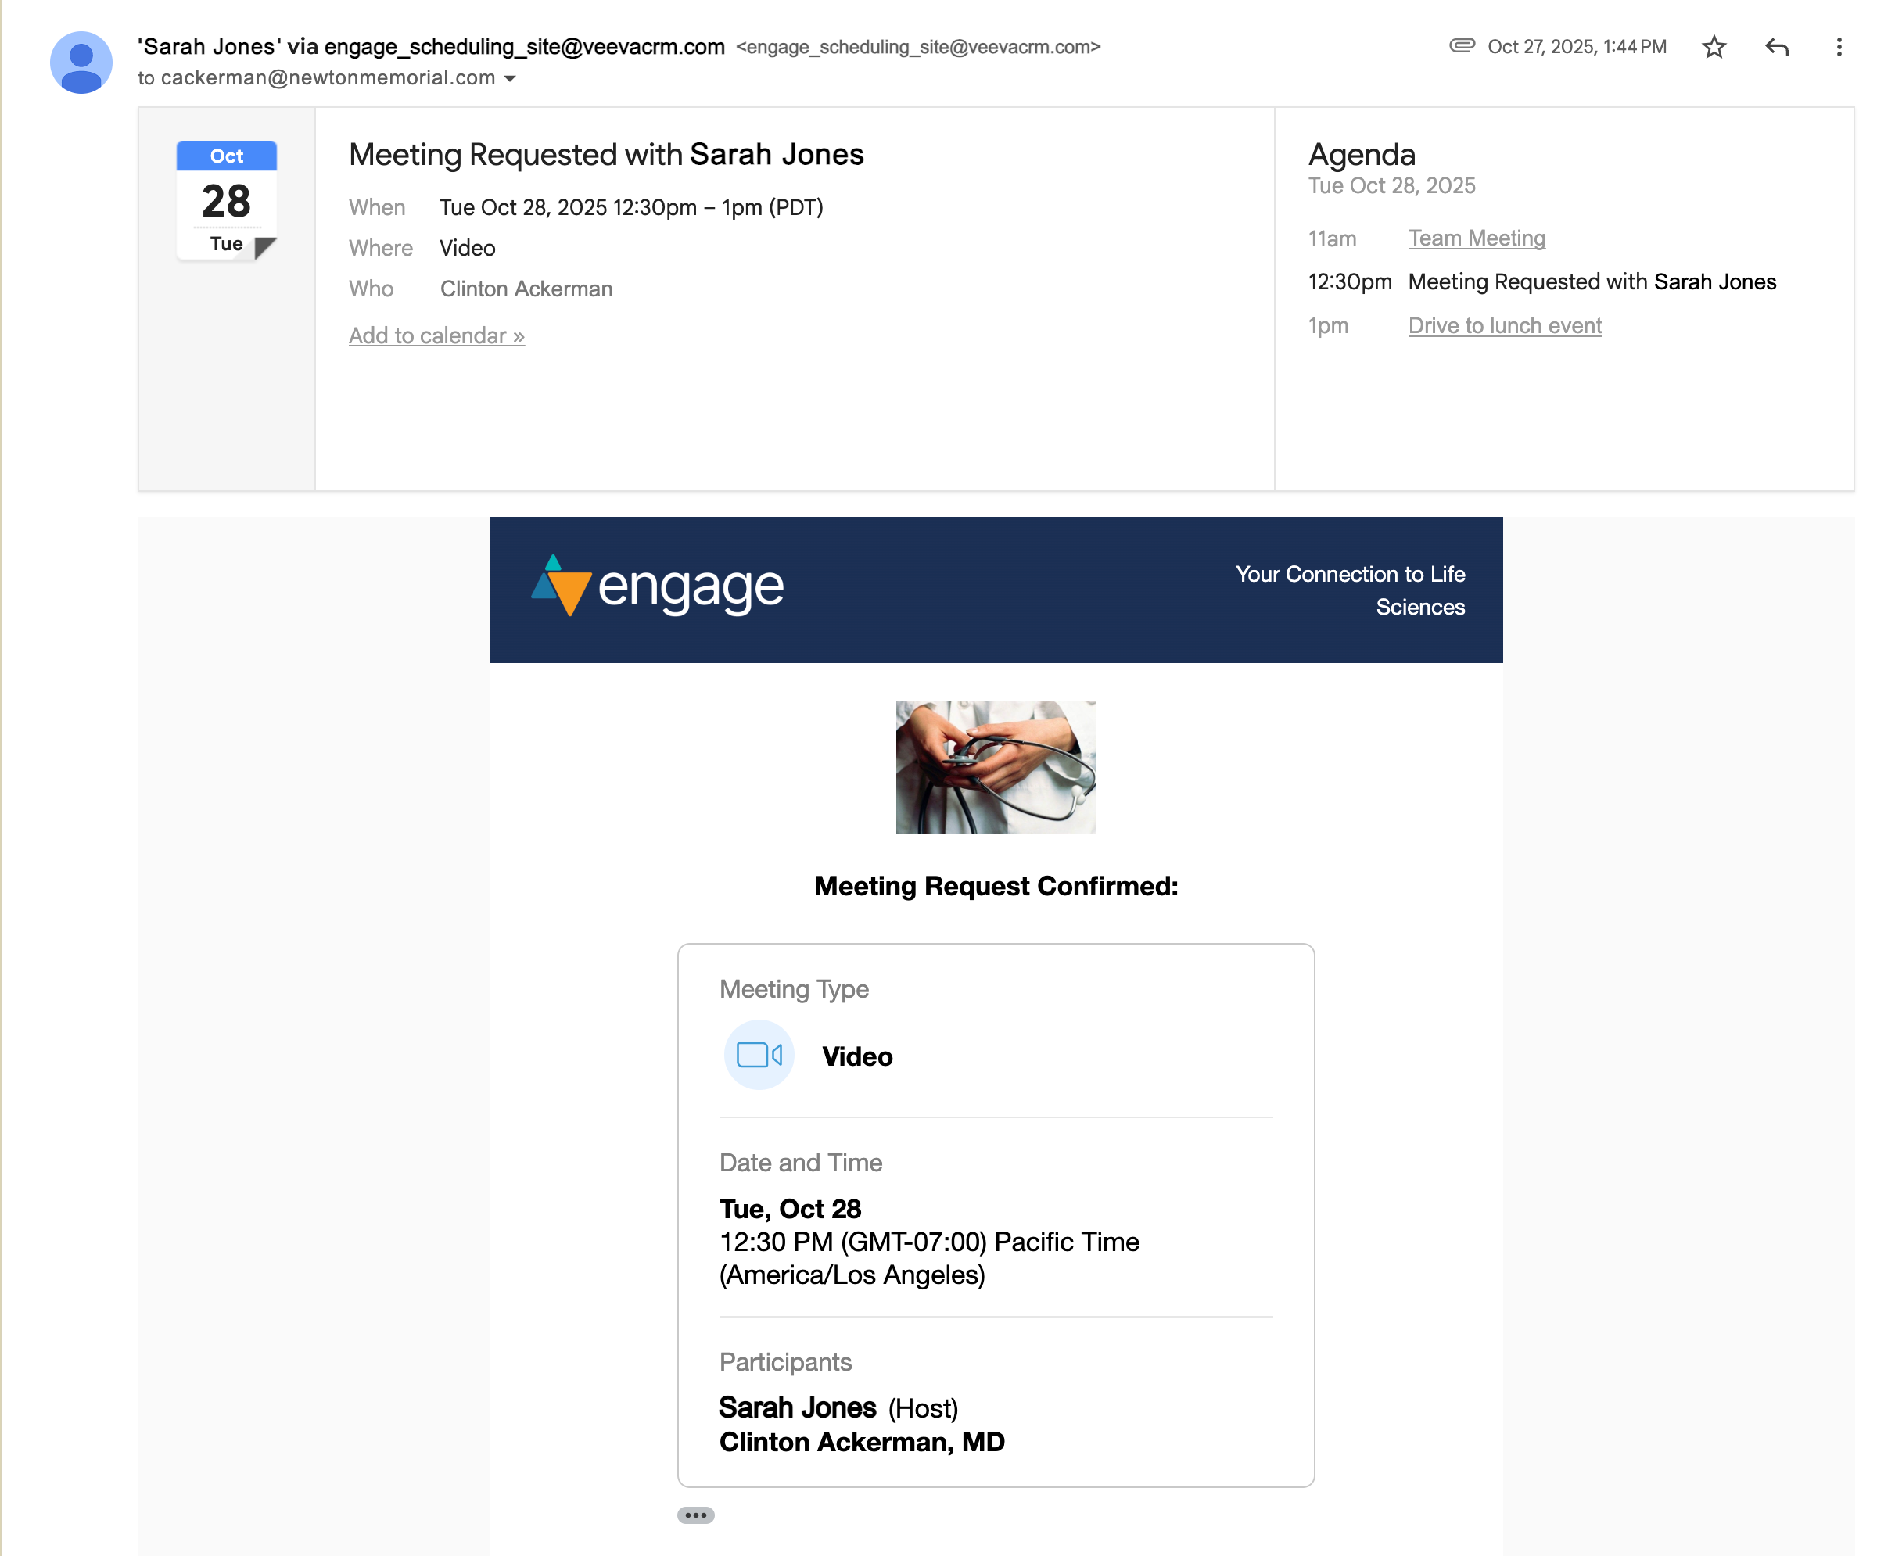Expand trimmed content ellipsis button
Image resolution: width=1877 pixels, height=1556 pixels.
[x=695, y=1515]
